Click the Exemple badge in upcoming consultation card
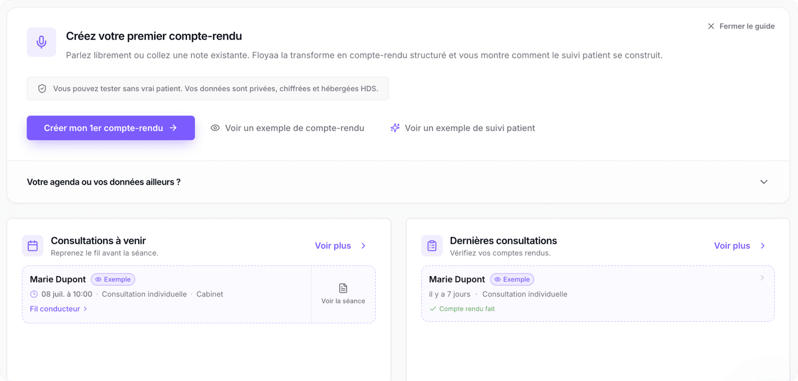The width and height of the screenshot is (798, 381). pyautogui.click(x=113, y=279)
